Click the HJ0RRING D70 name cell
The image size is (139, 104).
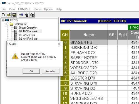tap(89, 47)
